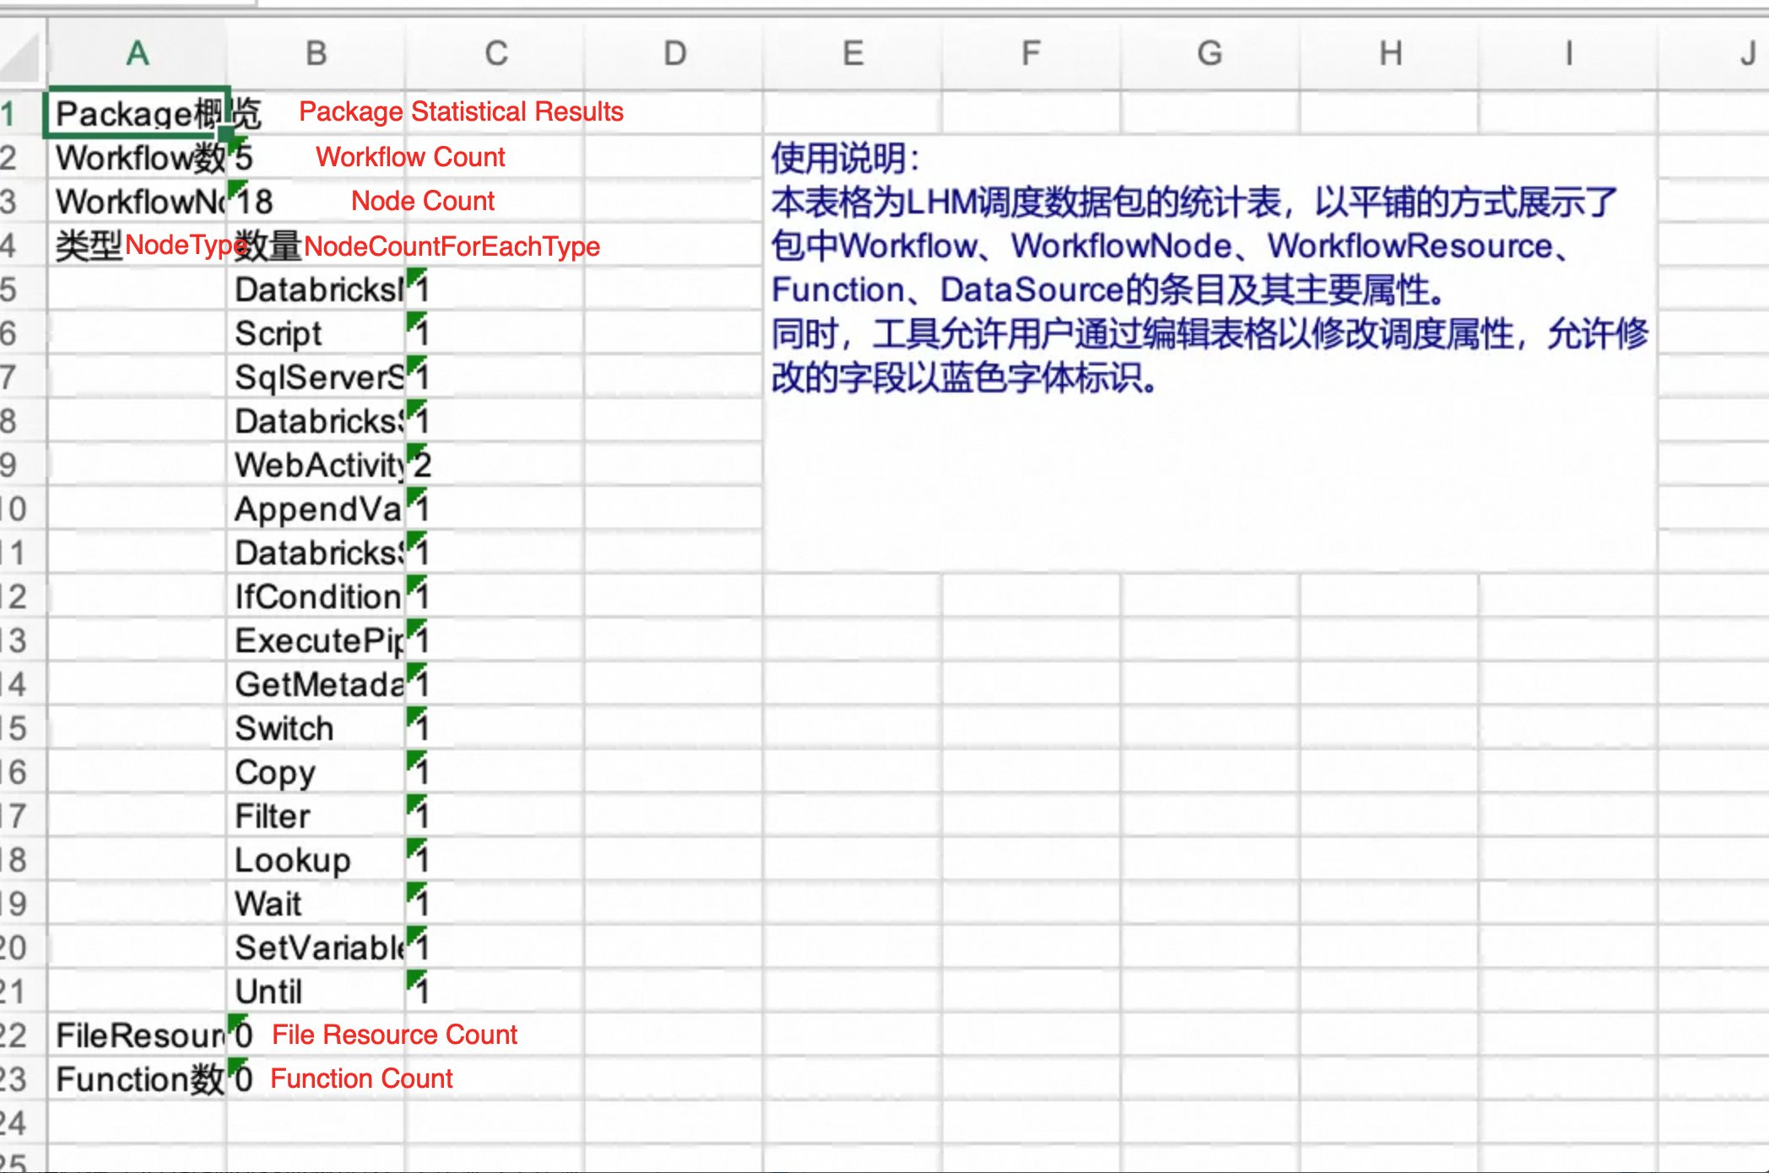Select column H header
The image size is (1769, 1173).
point(1389,54)
